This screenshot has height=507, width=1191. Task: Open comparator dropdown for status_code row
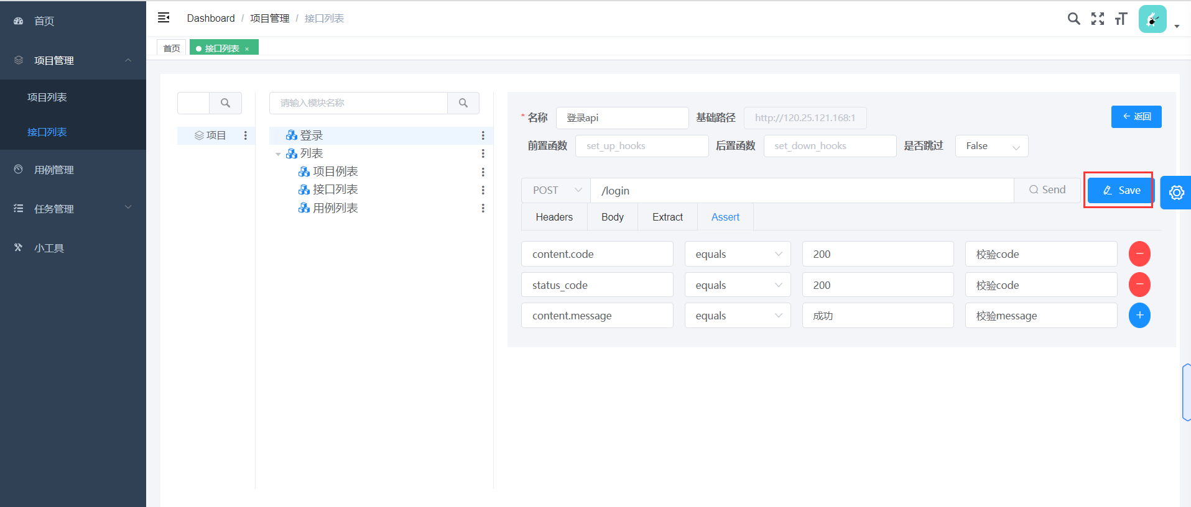tap(738, 285)
